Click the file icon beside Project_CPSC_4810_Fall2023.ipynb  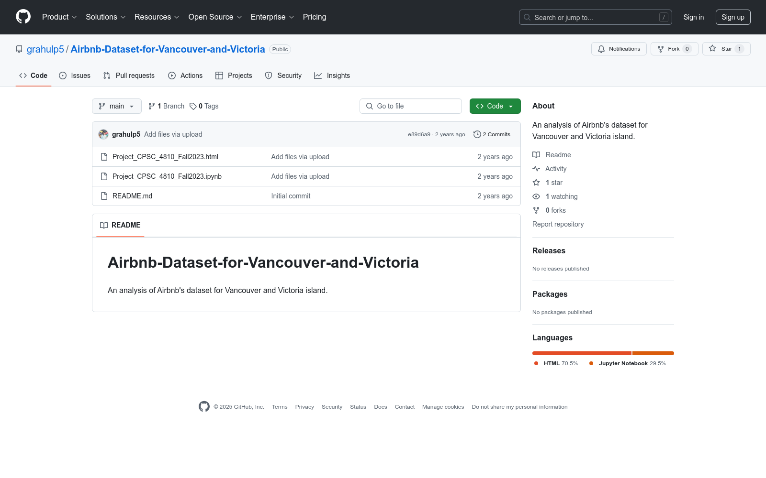(x=104, y=176)
